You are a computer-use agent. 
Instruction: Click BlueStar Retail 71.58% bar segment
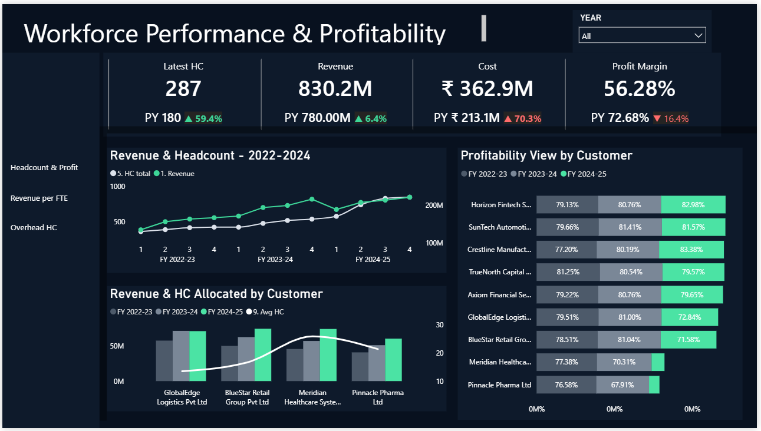[688, 339]
